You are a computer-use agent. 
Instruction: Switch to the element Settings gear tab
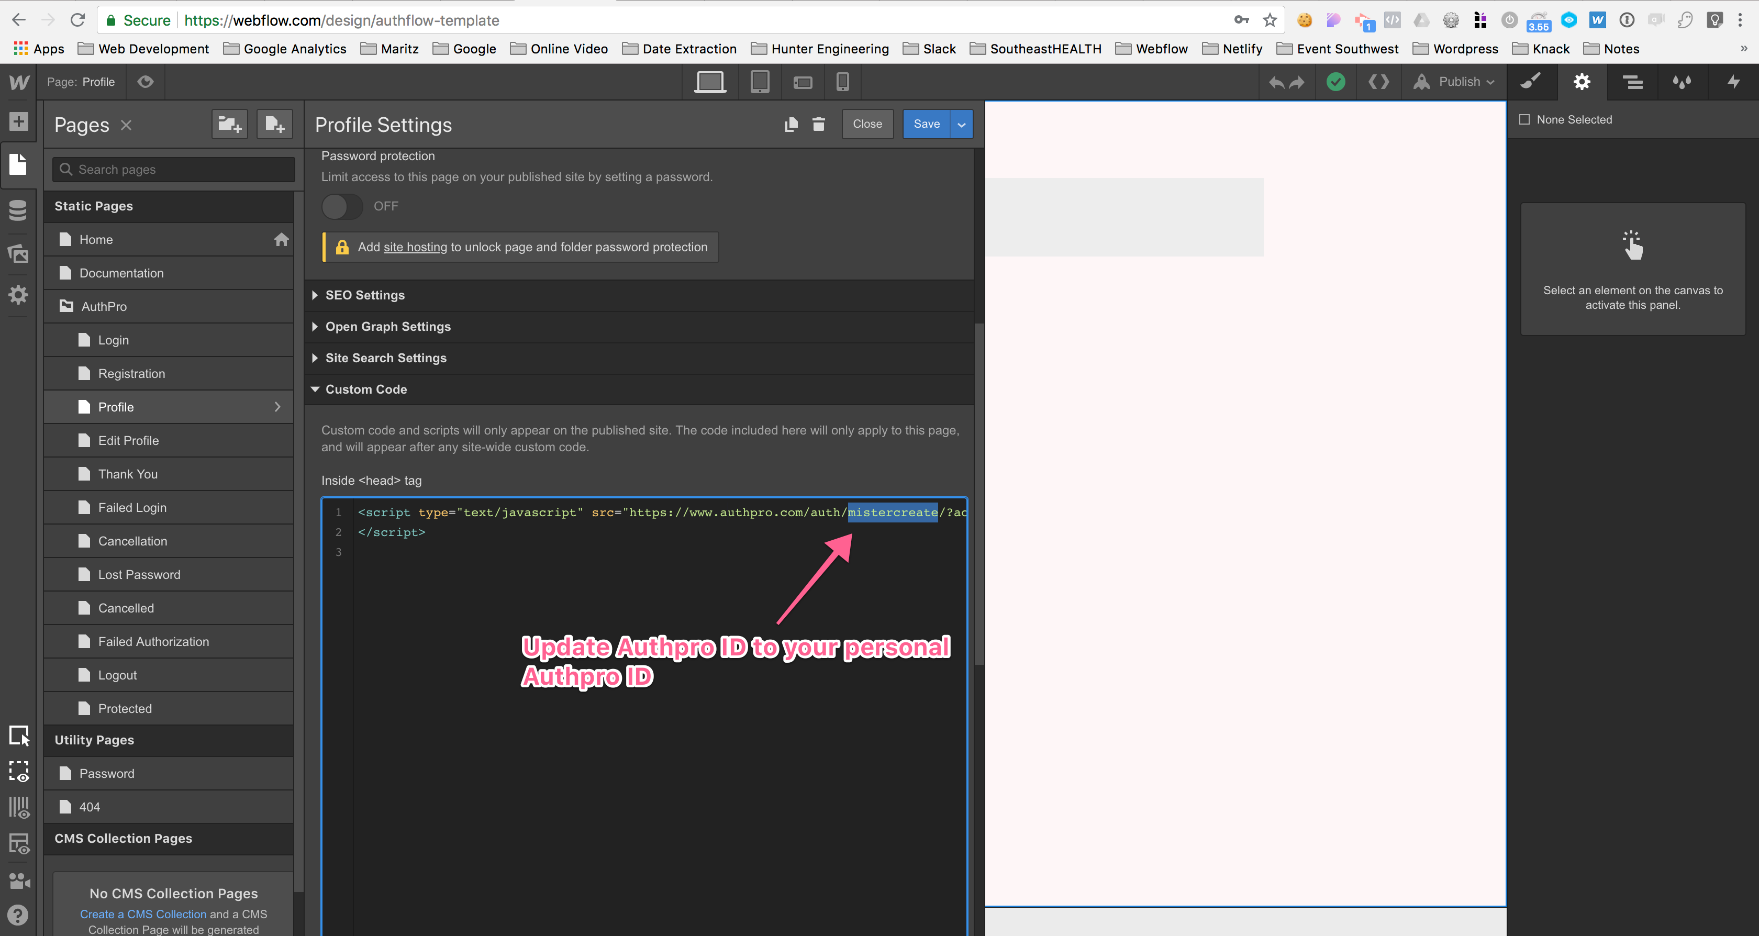tap(1582, 82)
